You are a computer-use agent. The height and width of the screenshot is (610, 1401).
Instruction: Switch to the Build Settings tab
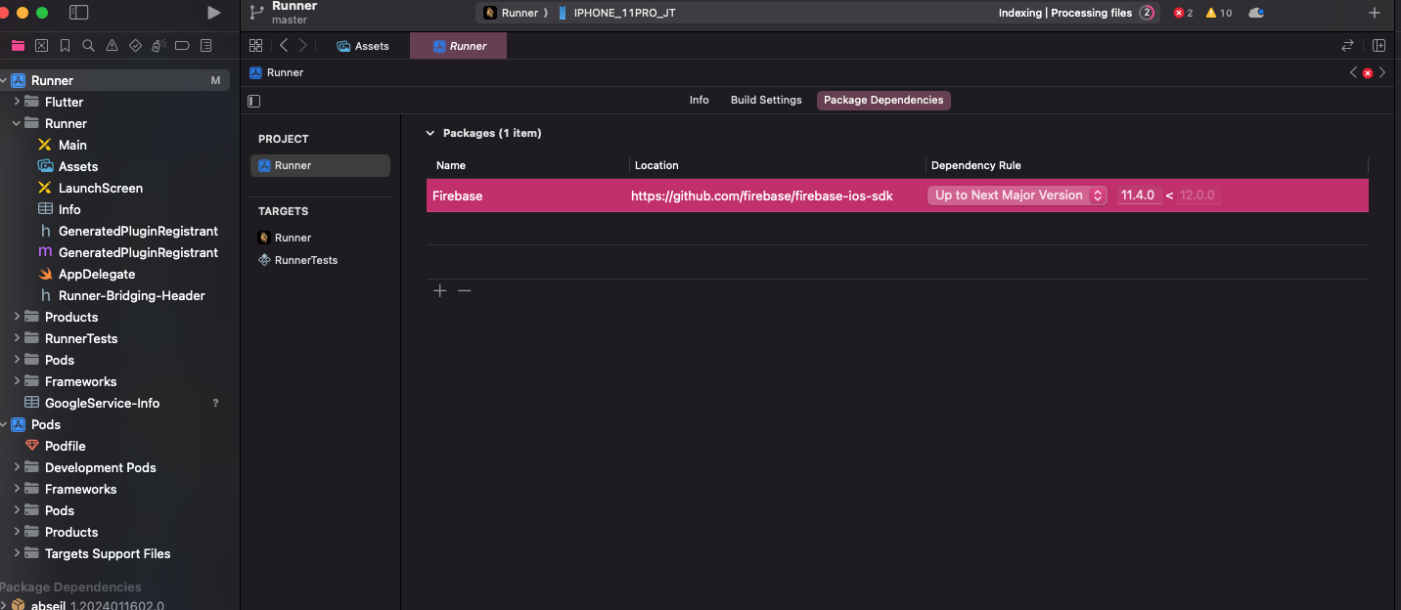pos(766,100)
